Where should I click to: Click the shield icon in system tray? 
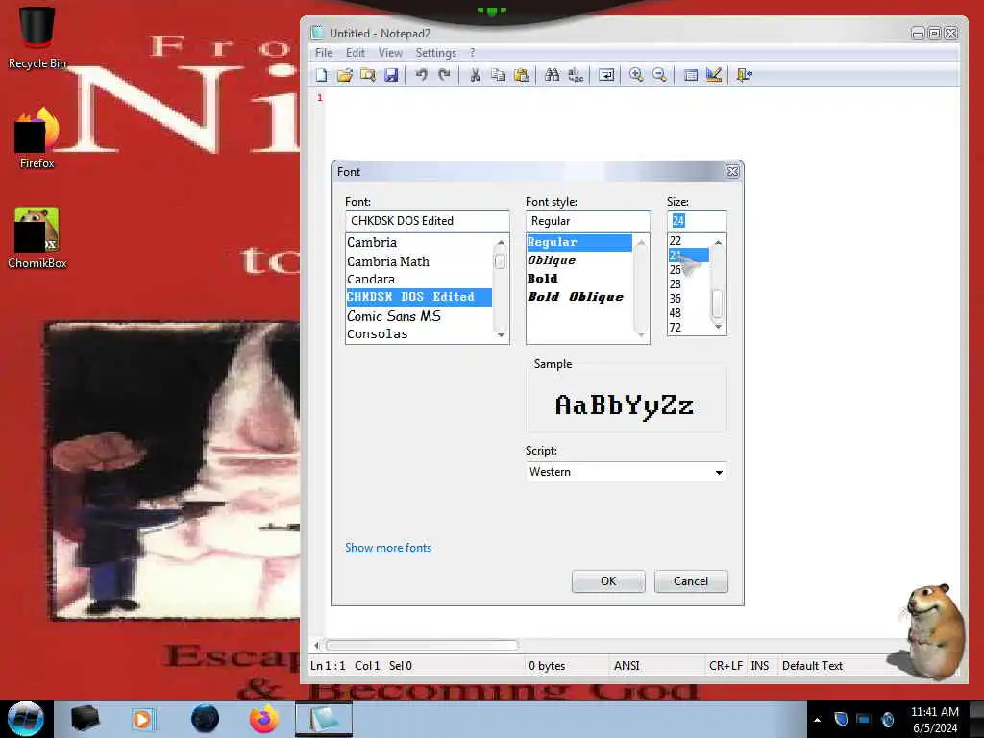coord(841,719)
